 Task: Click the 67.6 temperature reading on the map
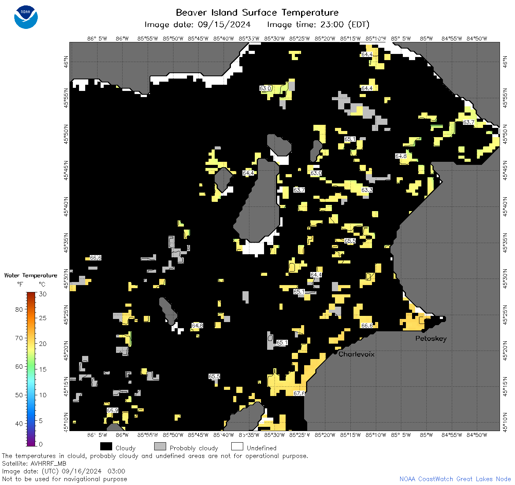pyautogui.click(x=299, y=393)
